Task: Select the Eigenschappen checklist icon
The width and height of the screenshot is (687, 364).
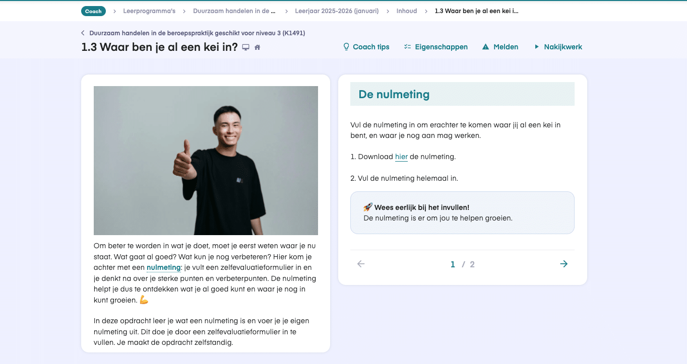Action: pyautogui.click(x=408, y=47)
